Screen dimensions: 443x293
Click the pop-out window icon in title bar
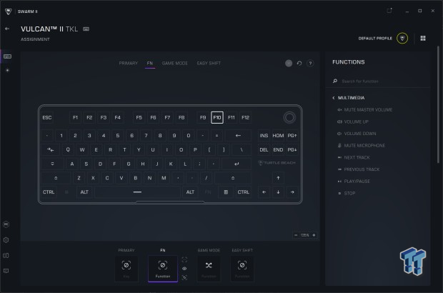point(389,11)
